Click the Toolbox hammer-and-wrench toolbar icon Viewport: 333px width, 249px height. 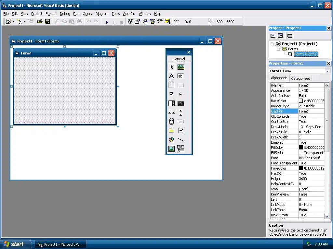pos(160,22)
